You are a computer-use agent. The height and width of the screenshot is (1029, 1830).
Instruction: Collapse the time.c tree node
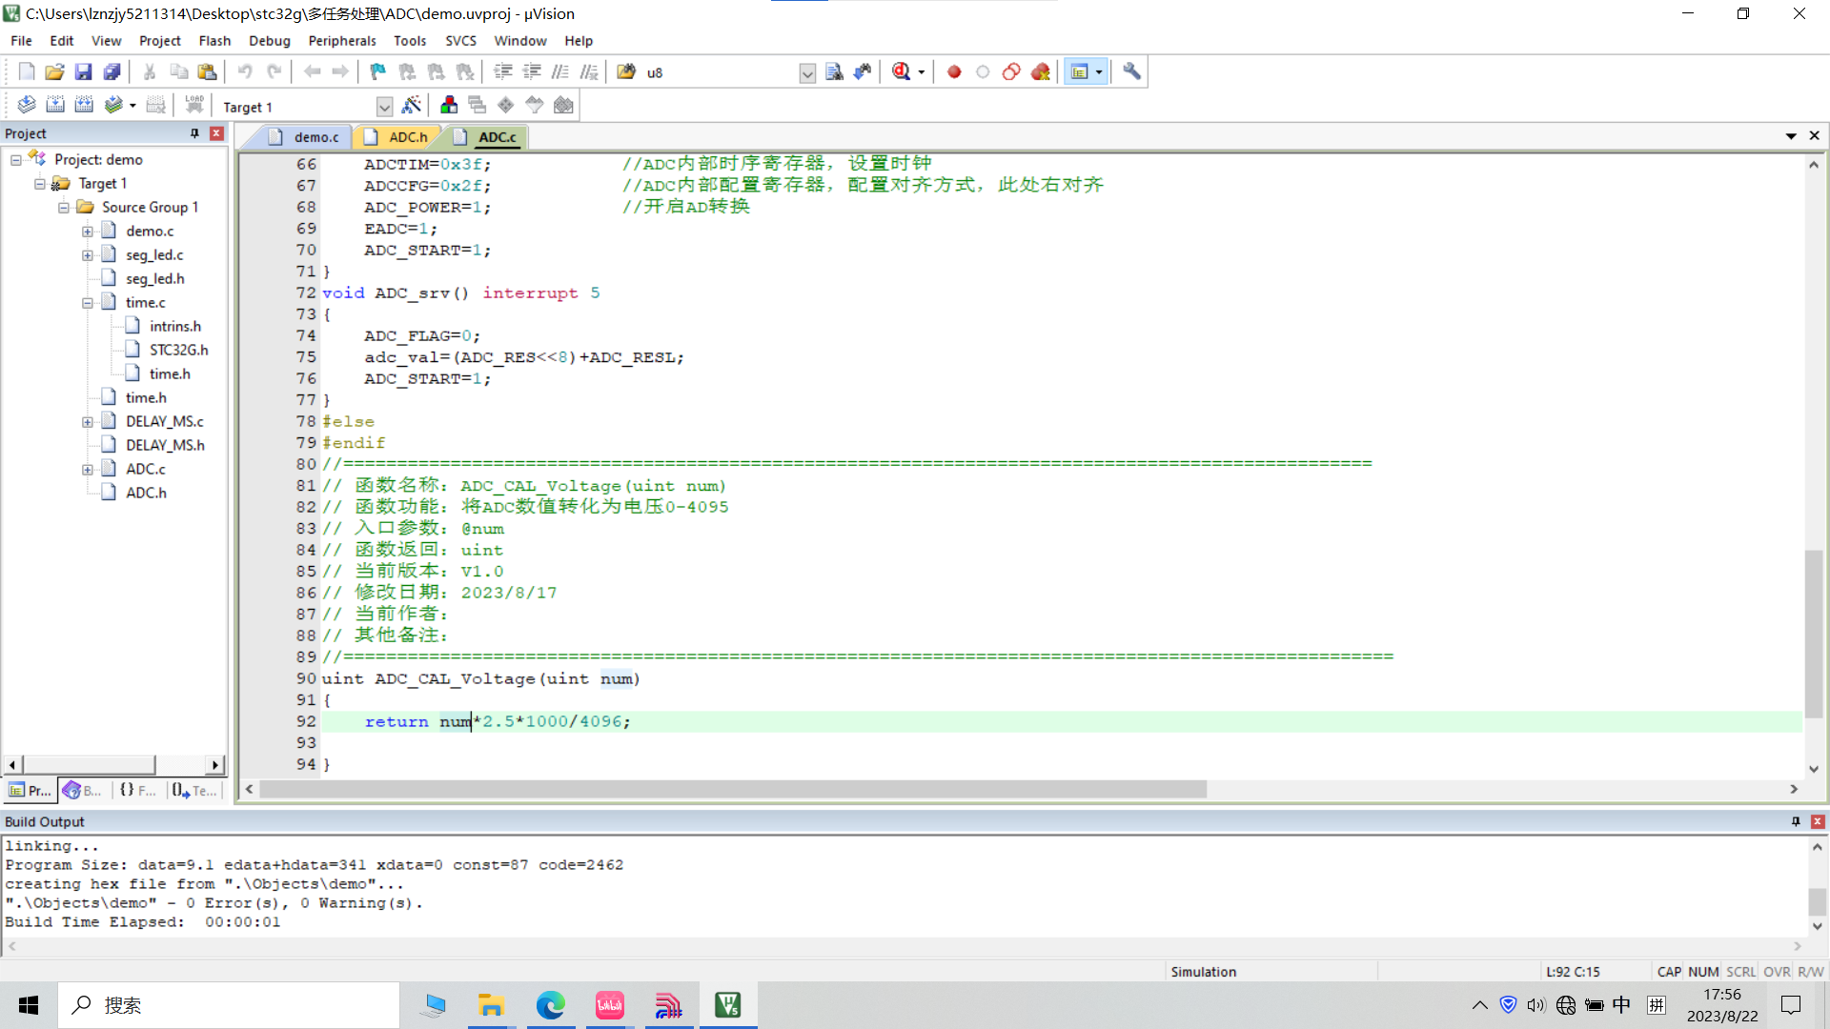[x=88, y=303]
